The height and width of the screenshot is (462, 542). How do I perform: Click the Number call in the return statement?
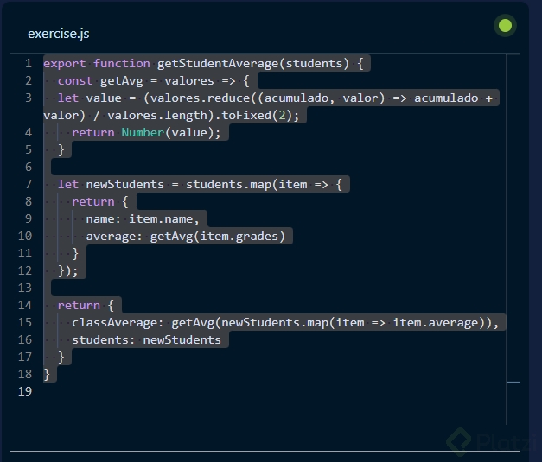pyautogui.click(x=143, y=132)
